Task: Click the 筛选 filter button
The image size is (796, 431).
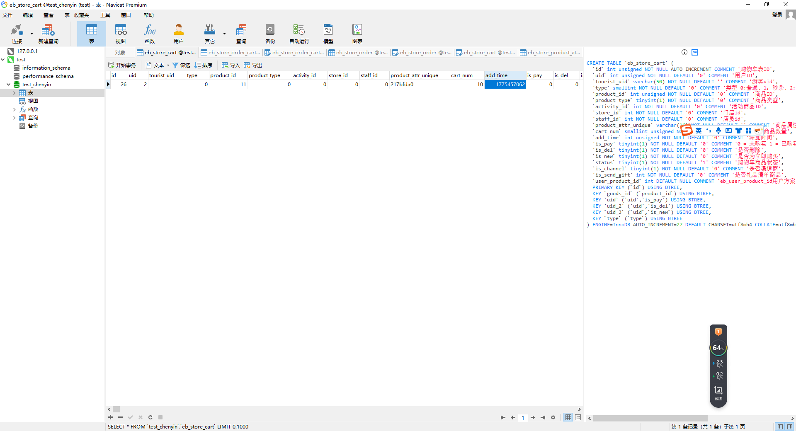Action: click(181, 65)
